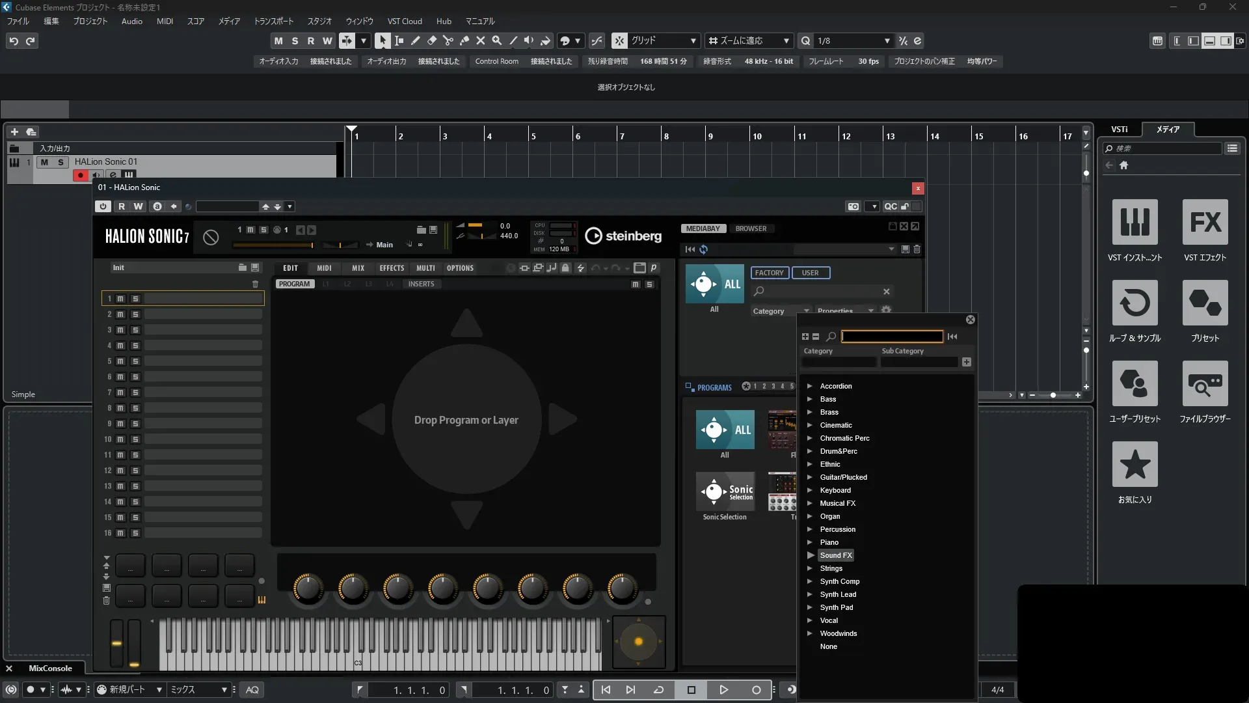Click the first quick control knob
The width and height of the screenshot is (1249, 703).
click(308, 588)
